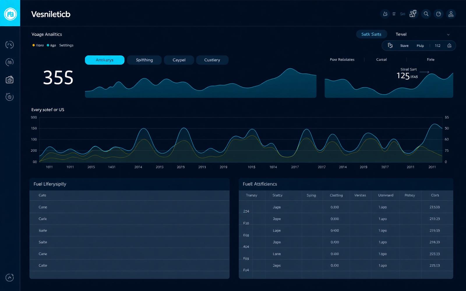The height and width of the screenshot is (291, 466).
Task: Click the 219.23 cell in Clurs column
Action: [x=435, y=219]
